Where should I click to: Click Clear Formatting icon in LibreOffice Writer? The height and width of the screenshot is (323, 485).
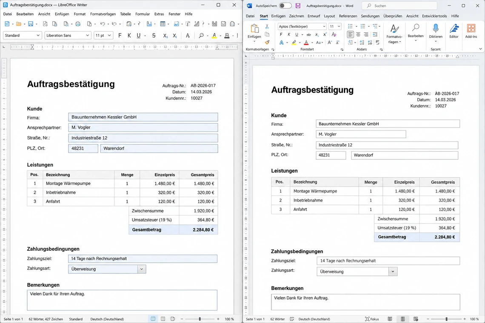point(188,36)
